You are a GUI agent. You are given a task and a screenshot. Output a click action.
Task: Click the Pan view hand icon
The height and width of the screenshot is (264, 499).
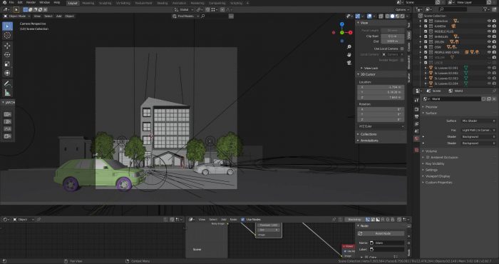pos(349,54)
